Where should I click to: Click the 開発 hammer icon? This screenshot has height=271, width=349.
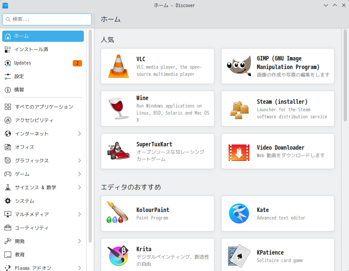point(8,241)
